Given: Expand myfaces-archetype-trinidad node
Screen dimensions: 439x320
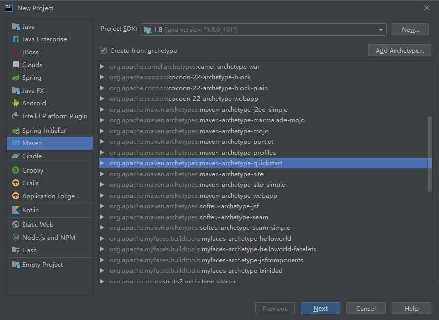Looking at the screenshot, I should [102, 271].
